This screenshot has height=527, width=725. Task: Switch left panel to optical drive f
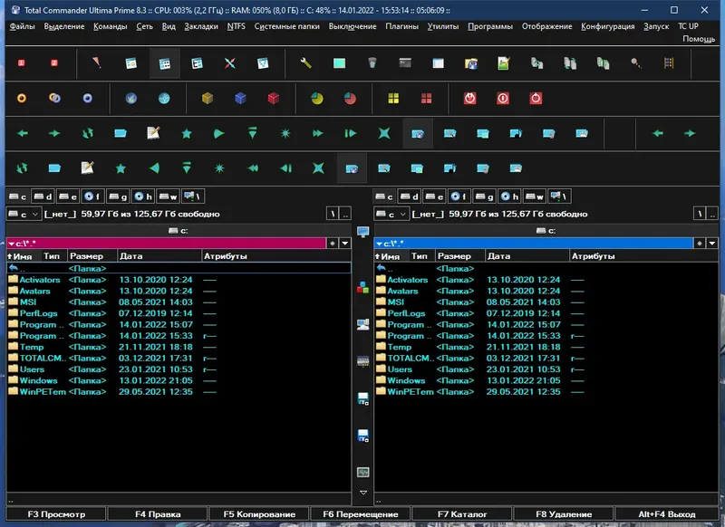[92, 196]
